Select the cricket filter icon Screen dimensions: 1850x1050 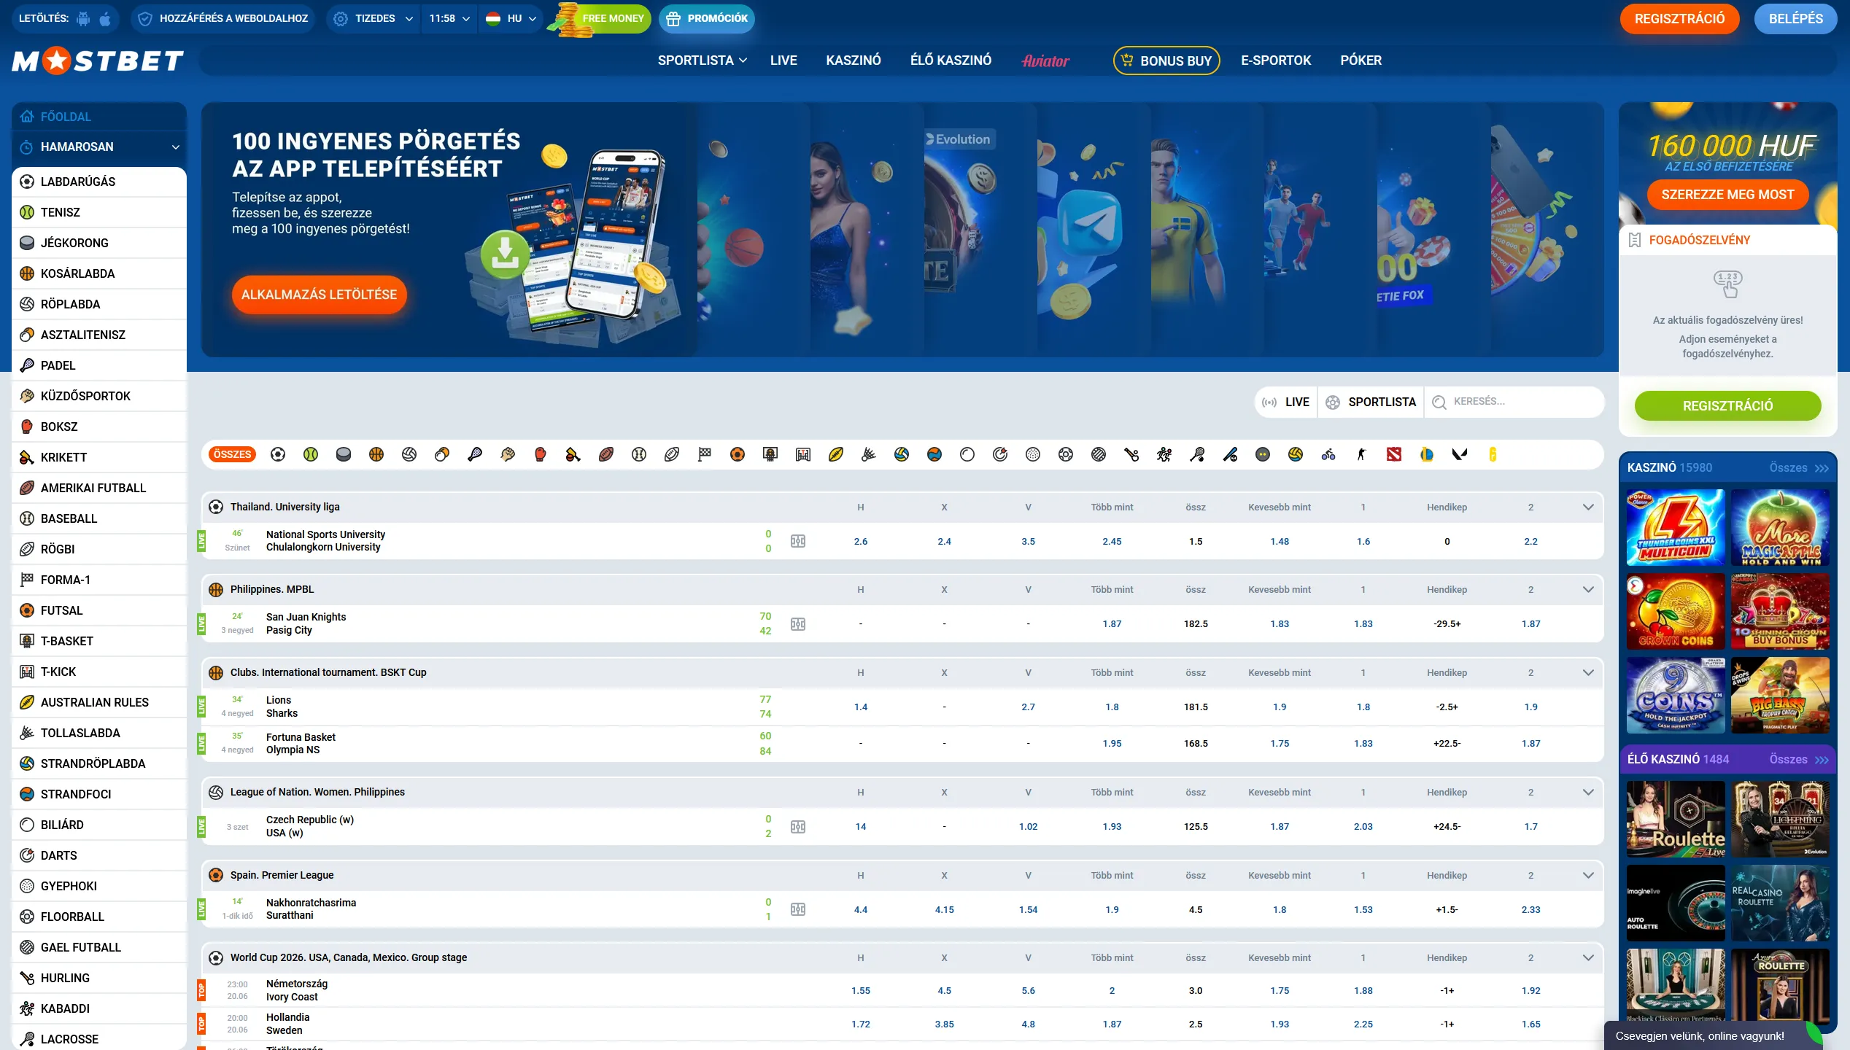pyautogui.click(x=573, y=454)
